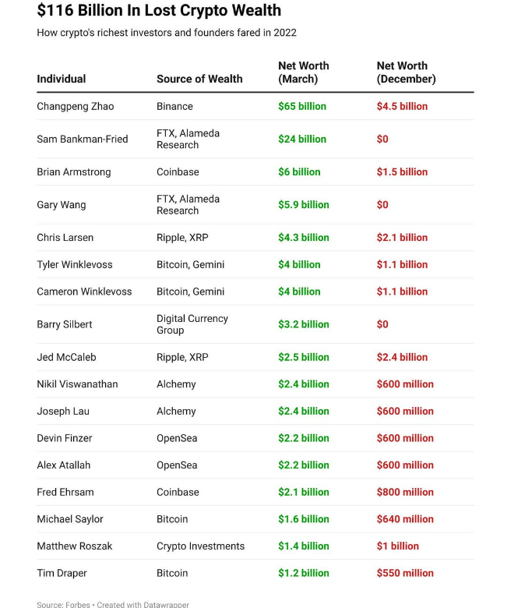Click the Changpeng Zhao name cell

pyautogui.click(x=75, y=106)
